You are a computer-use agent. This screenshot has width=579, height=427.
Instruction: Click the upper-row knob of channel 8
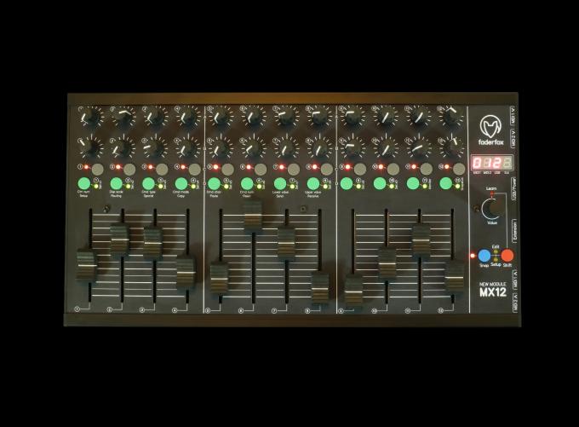[x=319, y=118]
